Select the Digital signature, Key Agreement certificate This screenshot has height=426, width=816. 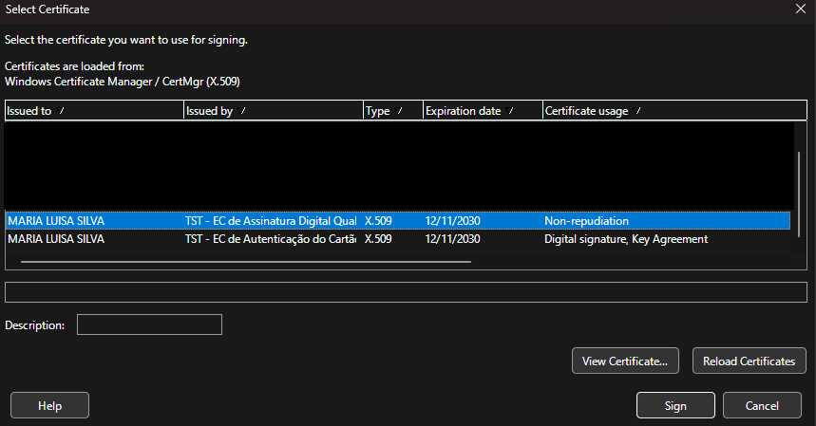[x=625, y=239]
